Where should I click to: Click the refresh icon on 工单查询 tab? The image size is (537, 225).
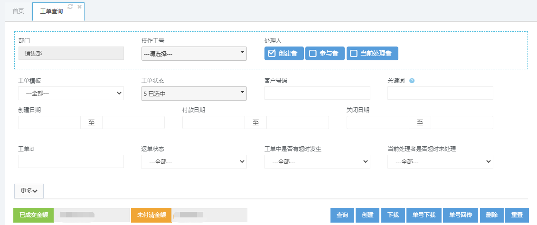(70, 7)
